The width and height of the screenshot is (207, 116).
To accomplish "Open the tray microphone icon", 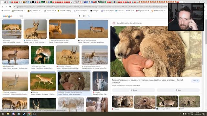I will [x=183, y=114].
